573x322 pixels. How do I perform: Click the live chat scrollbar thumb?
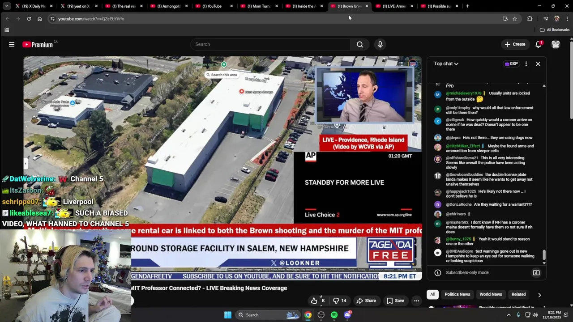[x=544, y=255]
